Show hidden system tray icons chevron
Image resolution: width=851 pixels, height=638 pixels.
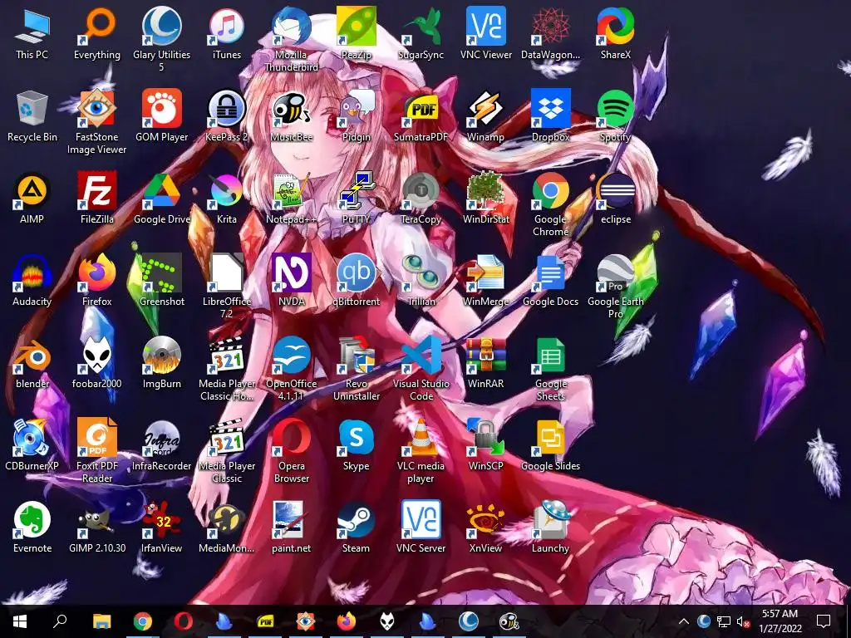(683, 621)
